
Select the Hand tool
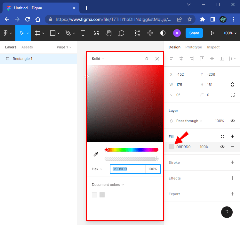109,33
